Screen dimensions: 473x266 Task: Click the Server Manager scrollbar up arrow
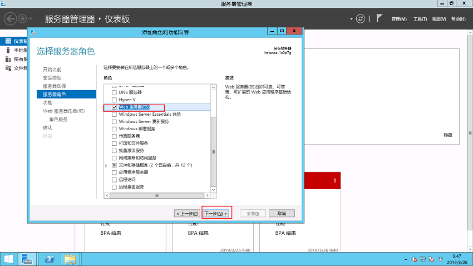click(470, 33)
